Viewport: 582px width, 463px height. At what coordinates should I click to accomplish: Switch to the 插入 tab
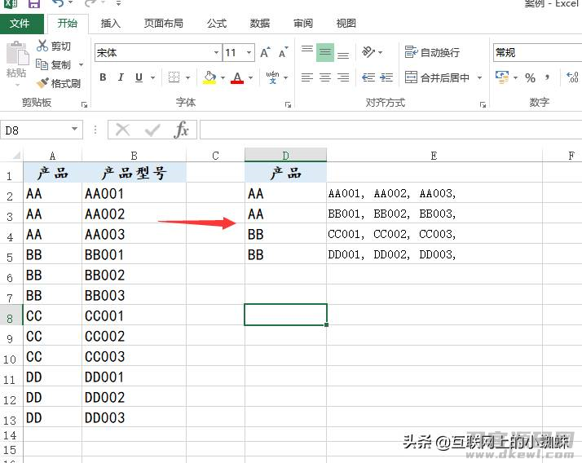(111, 24)
